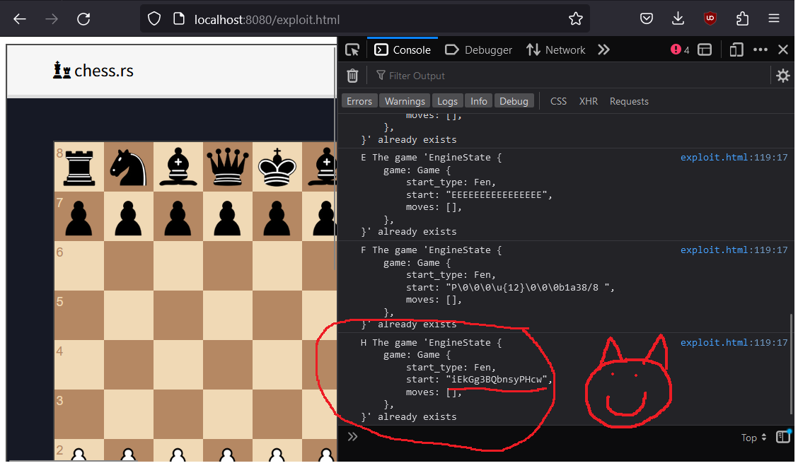Enable the Requests filter in console
The image size is (798, 468).
pos(629,101)
